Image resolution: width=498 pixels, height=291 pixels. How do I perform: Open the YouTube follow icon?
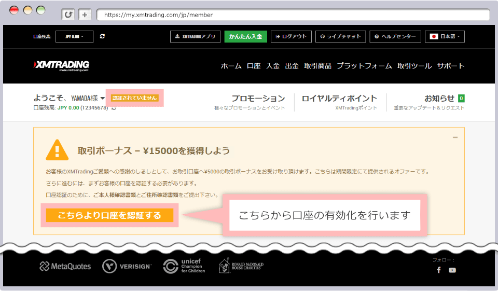452,270
